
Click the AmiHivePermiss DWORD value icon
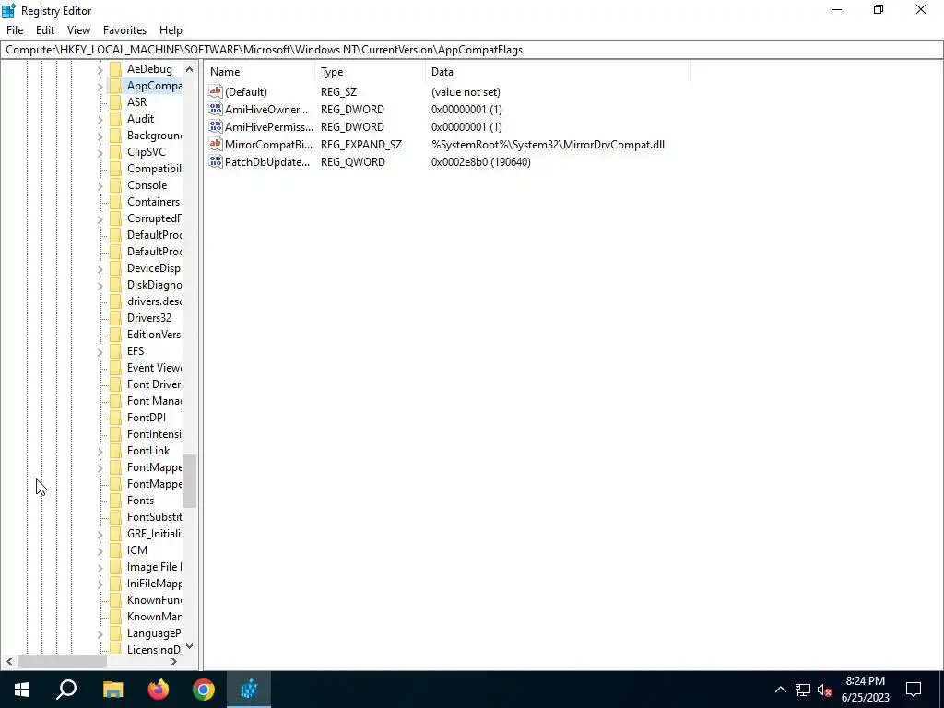pyautogui.click(x=216, y=126)
